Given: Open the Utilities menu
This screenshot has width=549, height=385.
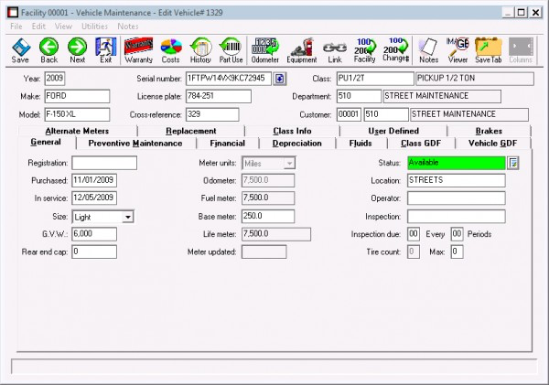Looking at the screenshot, I should tap(94, 27).
